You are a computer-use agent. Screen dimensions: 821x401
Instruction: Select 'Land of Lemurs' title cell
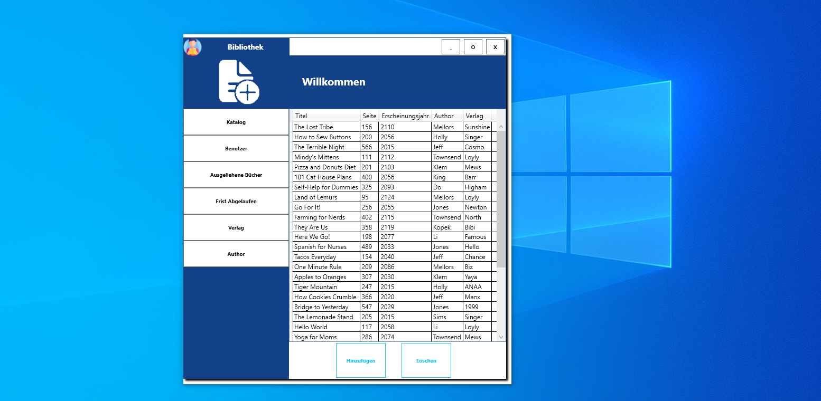pyautogui.click(x=326, y=197)
